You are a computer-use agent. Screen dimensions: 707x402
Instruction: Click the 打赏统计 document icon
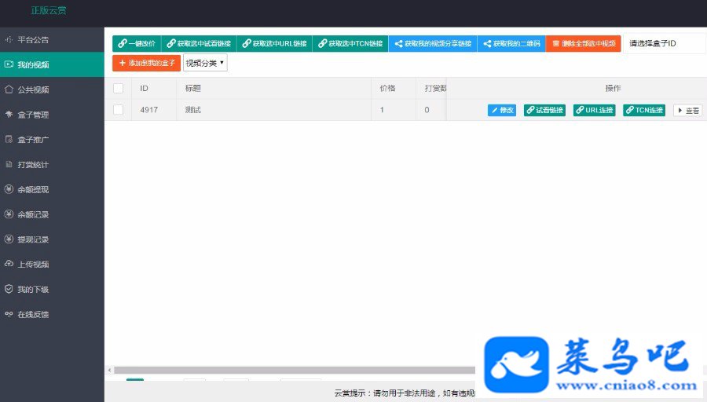coord(9,164)
